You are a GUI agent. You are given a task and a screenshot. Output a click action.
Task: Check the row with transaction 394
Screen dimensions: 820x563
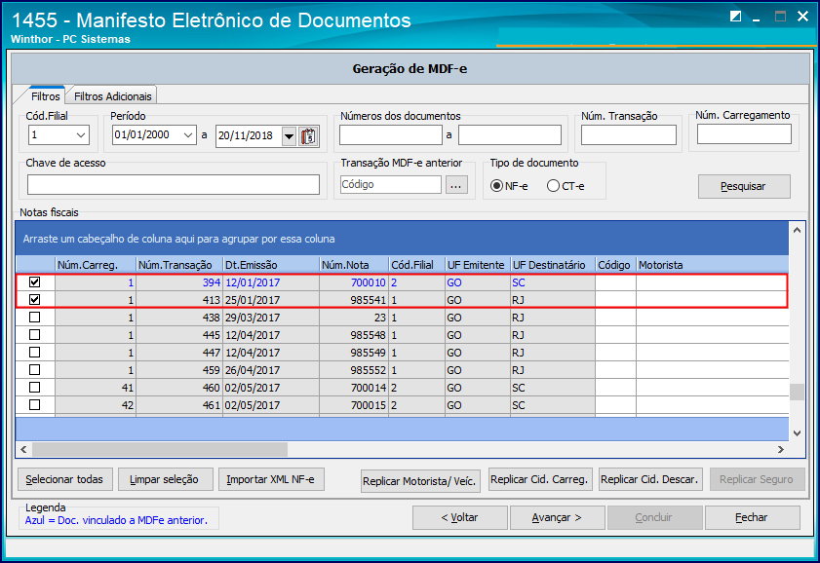tap(34, 282)
